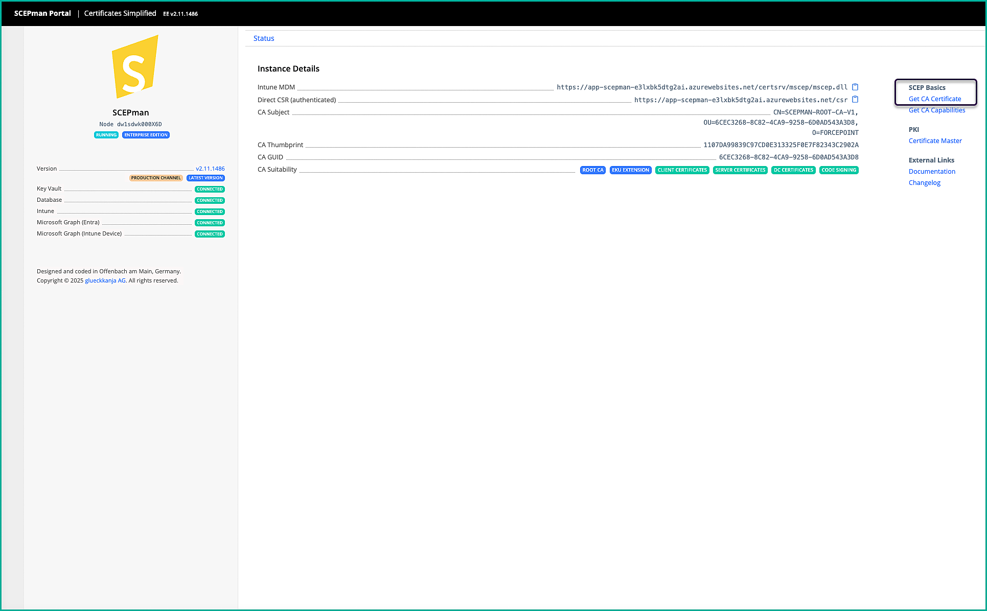
Task: Click the EKU EXTENSION badge
Action: pyautogui.click(x=630, y=170)
